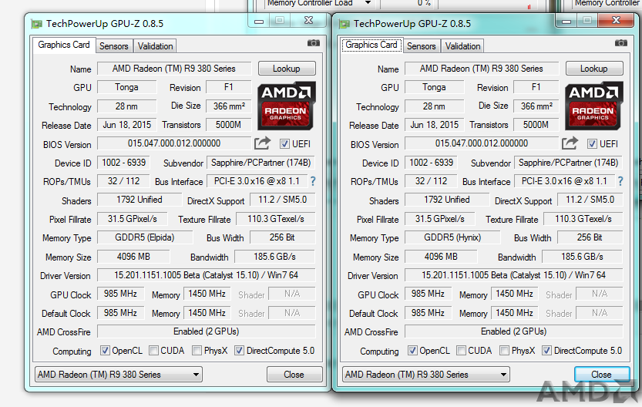Switch to Sensors tab in left window
The width and height of the screenshot is (642, 407).
(x=114, y=45)
